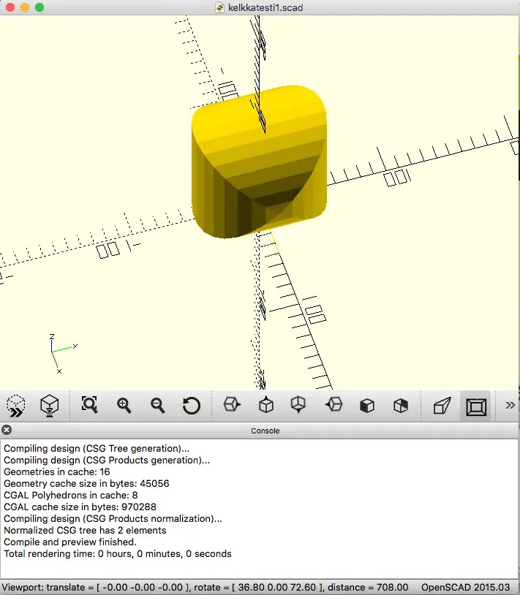Expand the toolbar overflow chevron

pos(510,405)
